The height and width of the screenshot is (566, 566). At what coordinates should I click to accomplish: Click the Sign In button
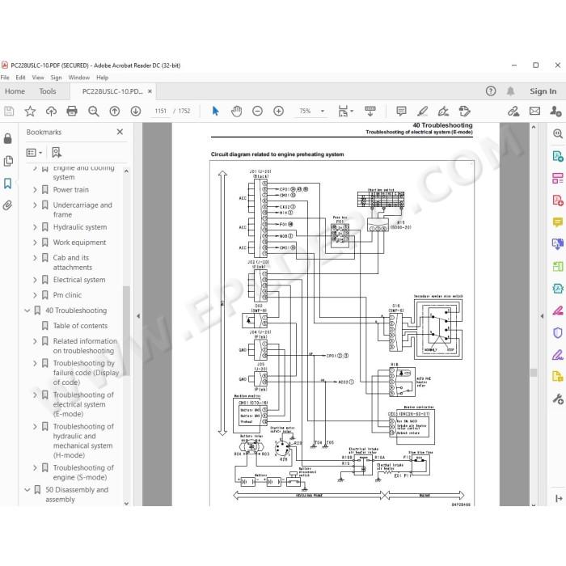tap(543, 91)
